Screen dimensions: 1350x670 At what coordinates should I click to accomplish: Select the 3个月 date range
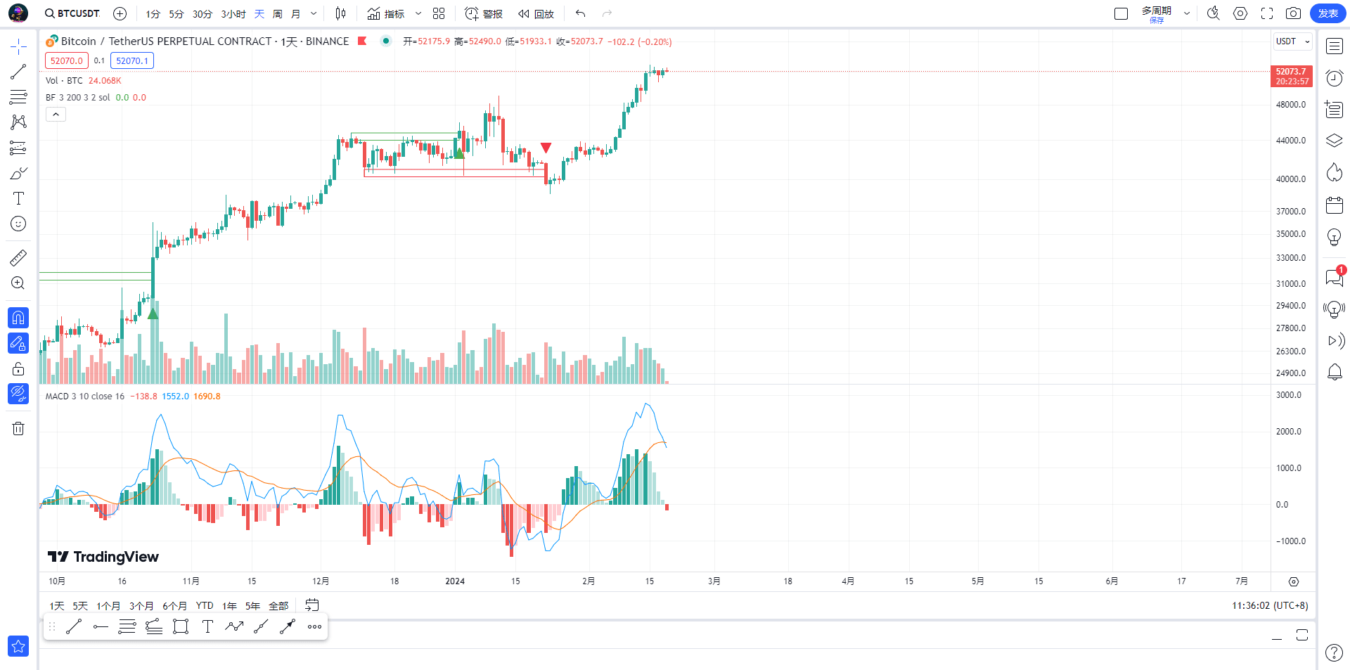[141, 606]
